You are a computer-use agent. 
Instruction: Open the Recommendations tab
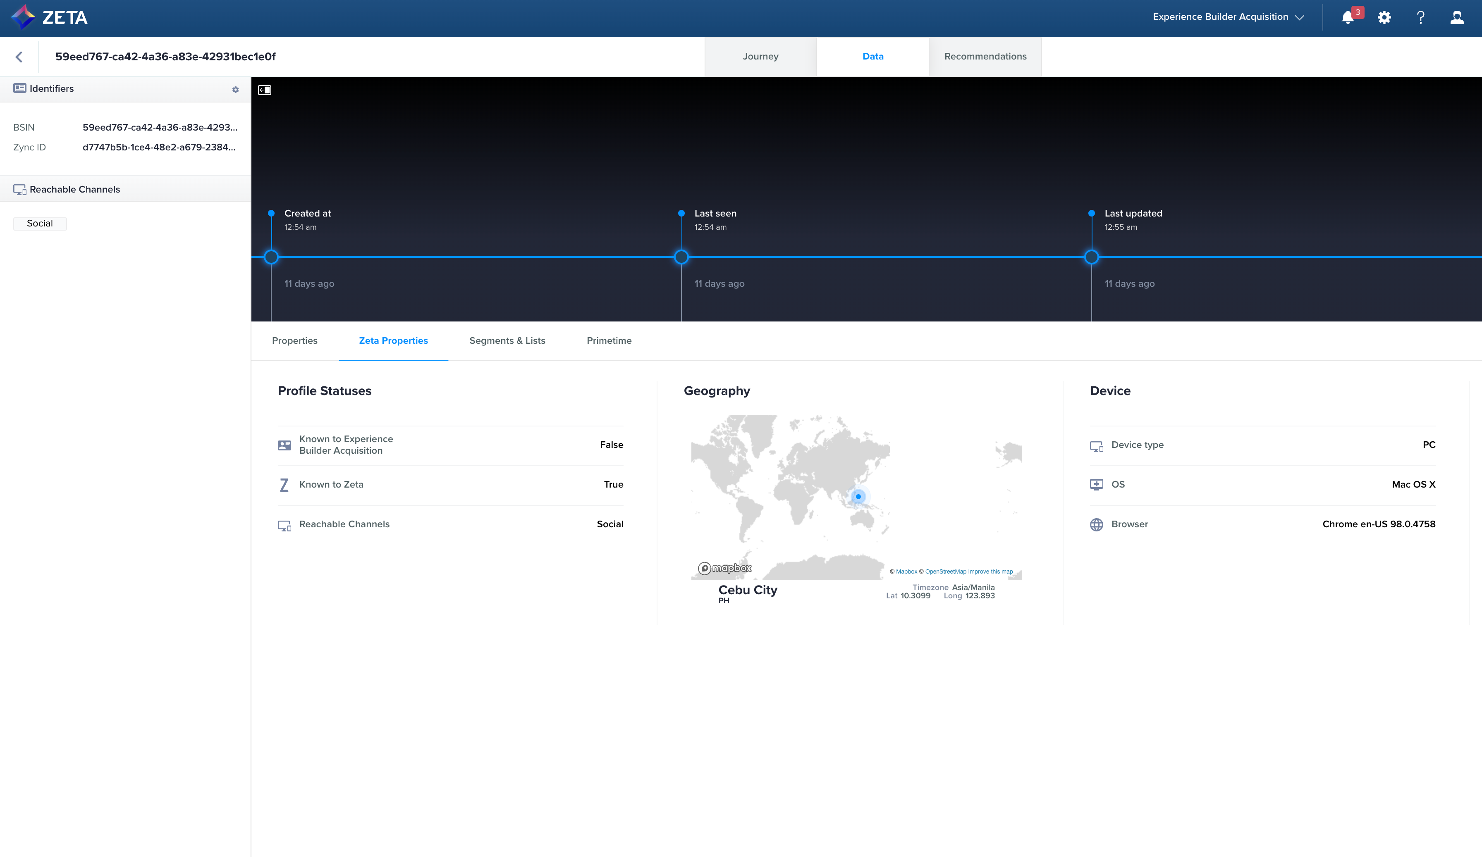pyautogui.click(x=985, y=57)
